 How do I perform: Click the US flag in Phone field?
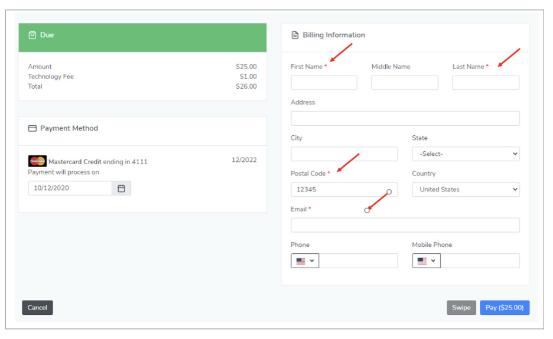(x=301, y=261)
